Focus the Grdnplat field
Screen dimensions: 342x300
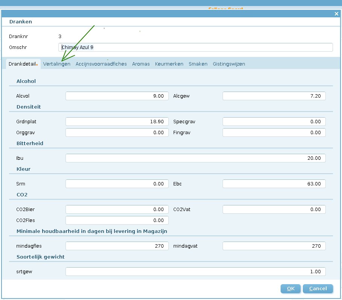[x=117, y=121]
